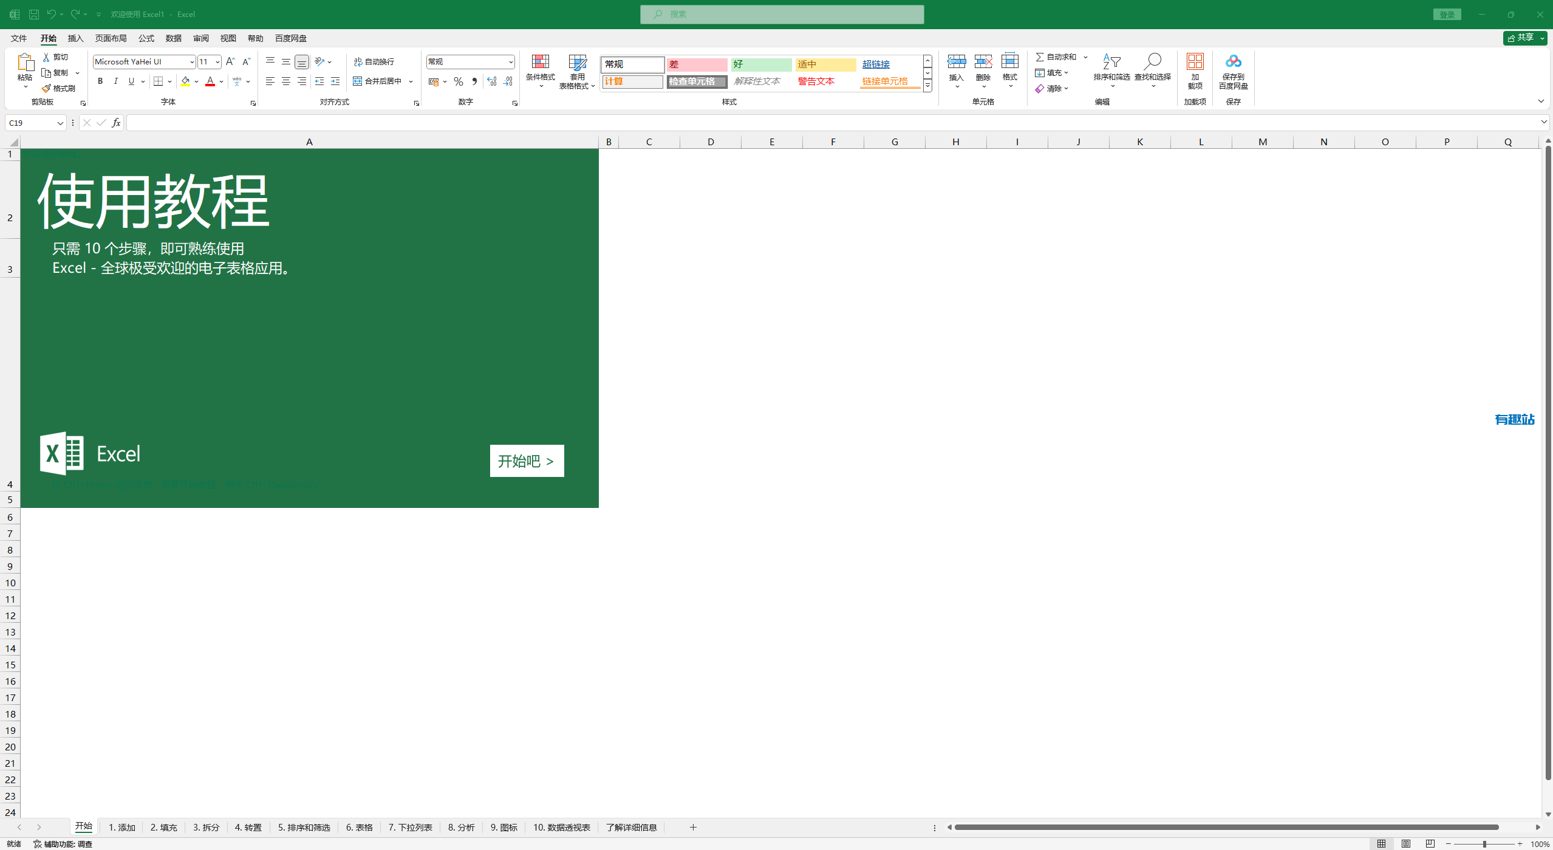Expand the Name Box dropdown
The image size is (1553, 850).
[60, 123]
